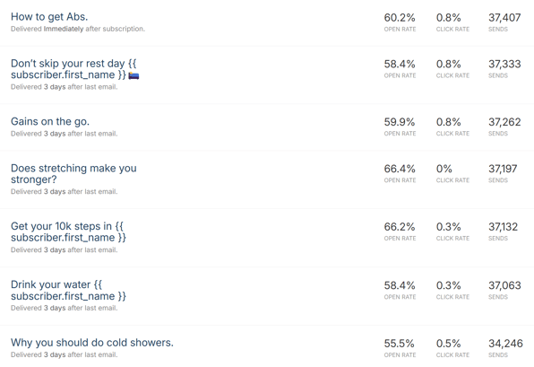Click the 59.9% open rate stat

(x=400, y=122)
